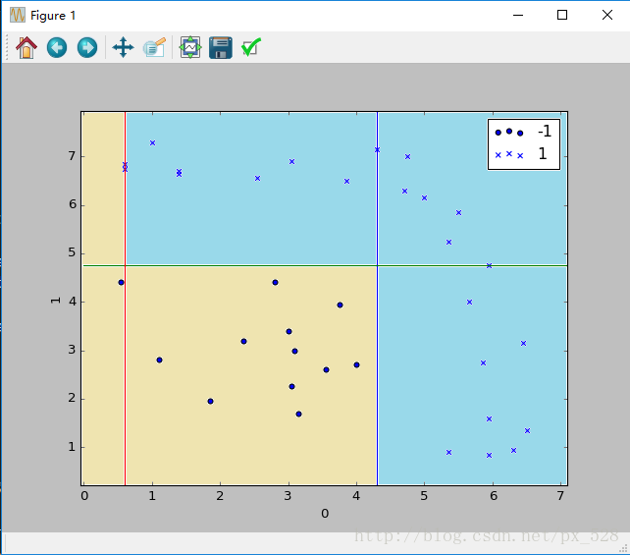The height and width of the screenshot is (555, 630).
Task: Click the y-axis tick label 7
Action: 72,156
